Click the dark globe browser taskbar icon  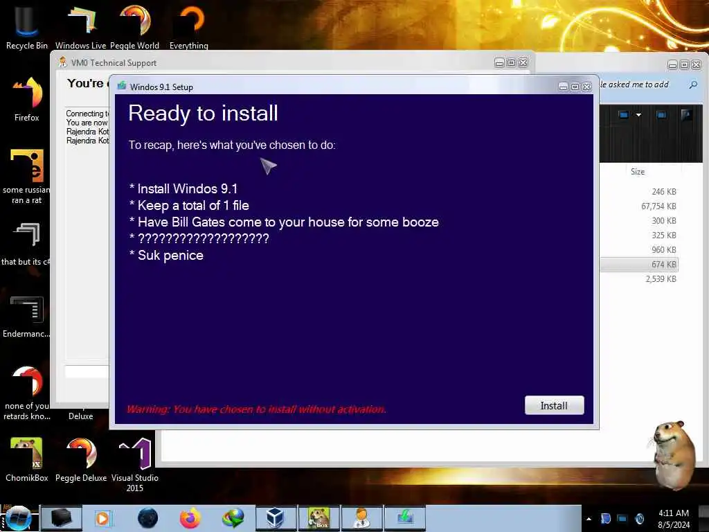tap(148, 518)
